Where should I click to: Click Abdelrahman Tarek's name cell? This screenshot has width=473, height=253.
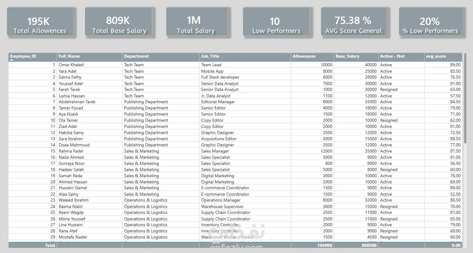tap(77, 102)
